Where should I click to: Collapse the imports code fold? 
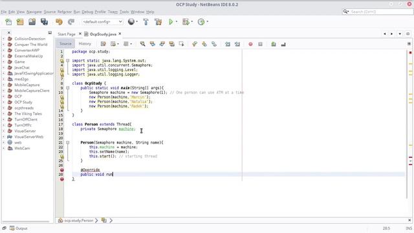[67, 60]
